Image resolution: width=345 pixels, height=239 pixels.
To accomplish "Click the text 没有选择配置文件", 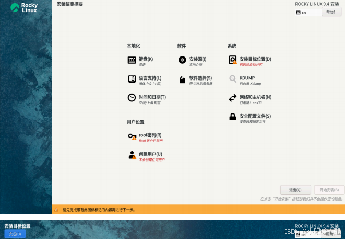I will [253, 122].
